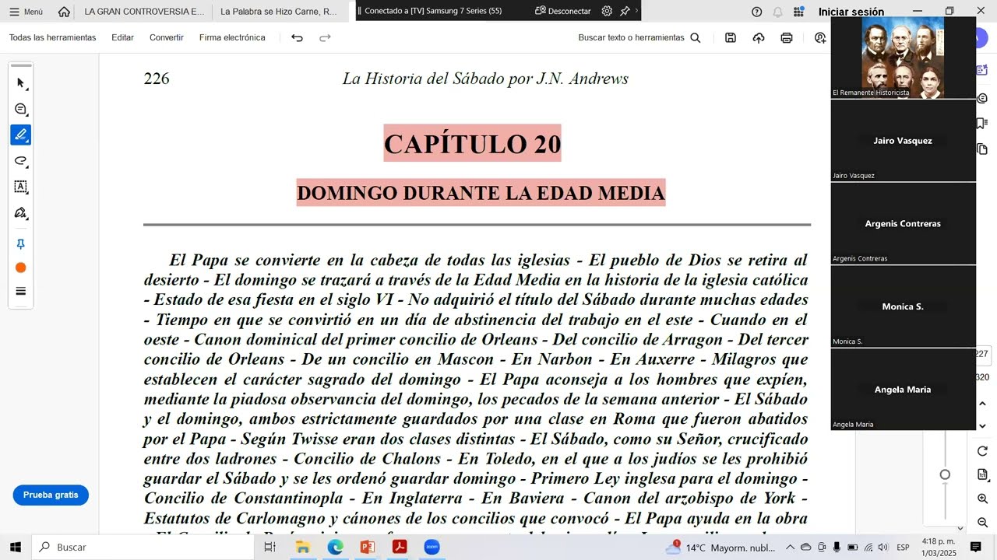Open the comments panel icon
Screen dimensions: 997x560
[x=983, y=98]
